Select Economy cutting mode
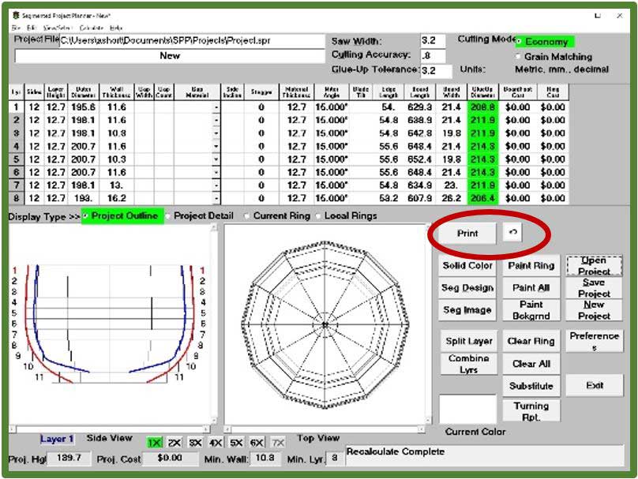 pyautogui.click(x=546, y=42)
